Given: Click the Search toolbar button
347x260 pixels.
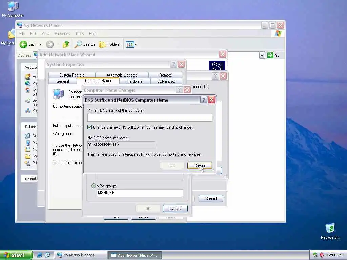Looking at the screenshot, I should click(84, 44).
